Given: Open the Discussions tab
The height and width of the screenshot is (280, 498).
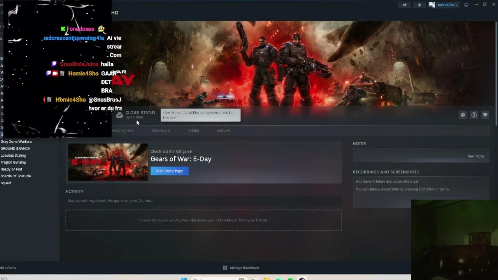Looking at the screenshot, I should point(161,130).
